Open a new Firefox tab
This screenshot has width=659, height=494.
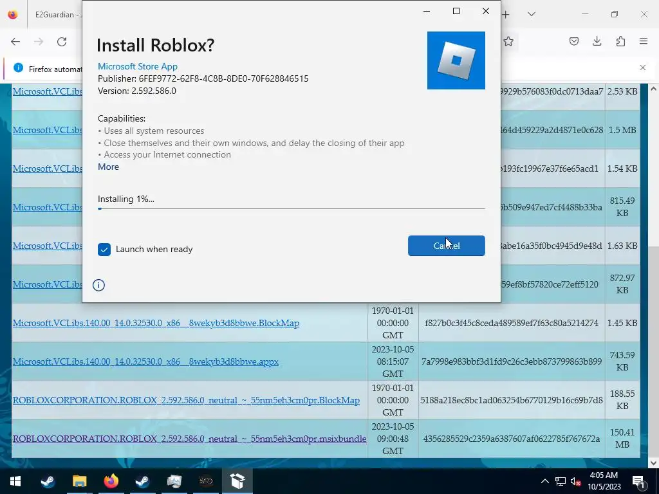pos(506,14)
